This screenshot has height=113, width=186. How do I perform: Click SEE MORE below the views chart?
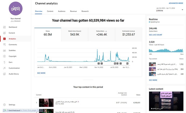tap(41, 73)
